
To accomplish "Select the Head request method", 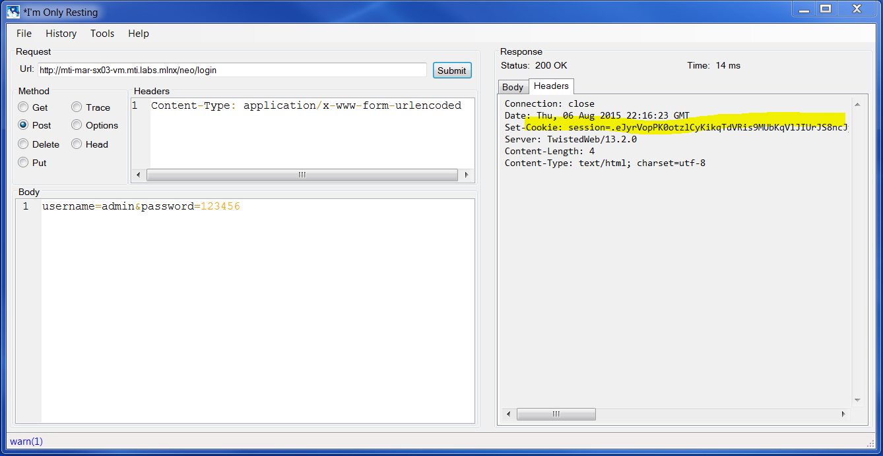I will 77,144.
